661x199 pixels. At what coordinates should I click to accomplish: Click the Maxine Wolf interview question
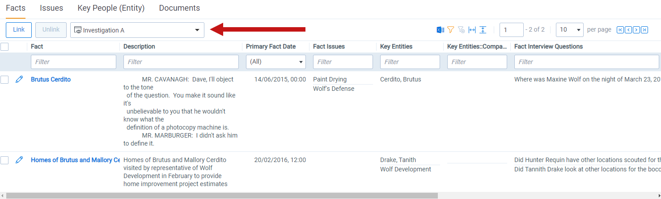click(587, 79)
